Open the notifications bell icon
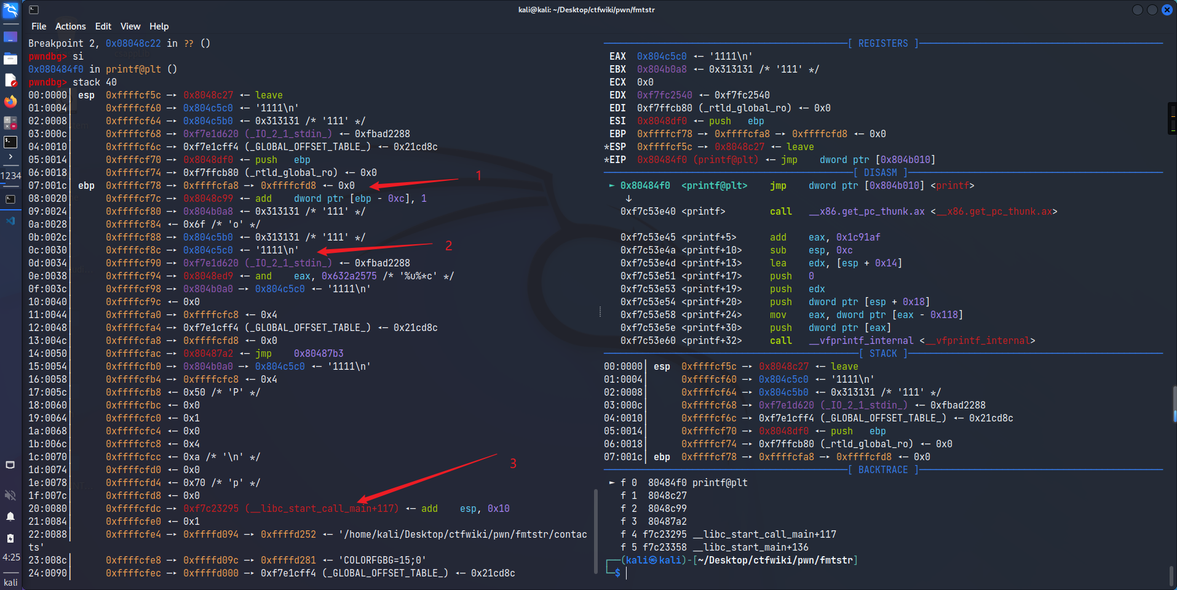 tap(10, 517)
